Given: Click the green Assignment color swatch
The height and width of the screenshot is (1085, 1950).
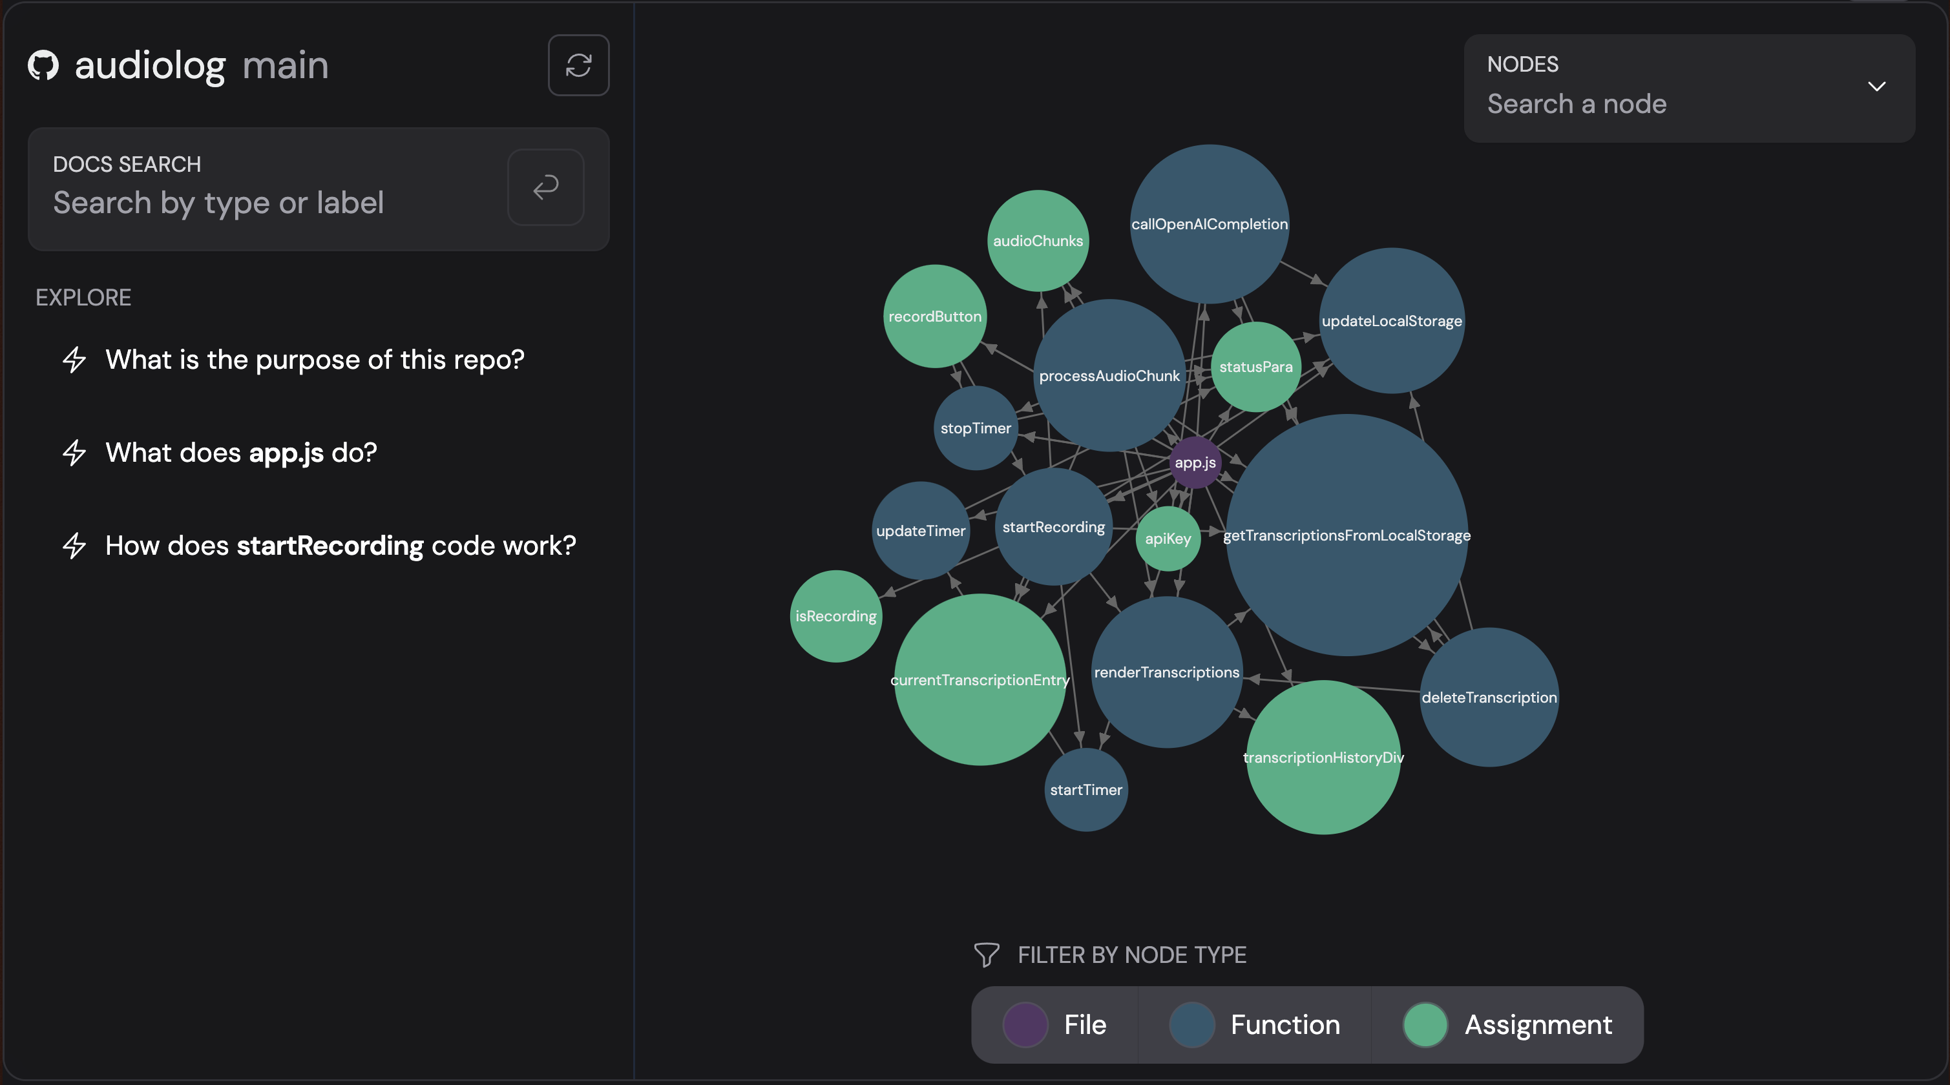Looking at the screenshot, I should pos(1425,1024).
